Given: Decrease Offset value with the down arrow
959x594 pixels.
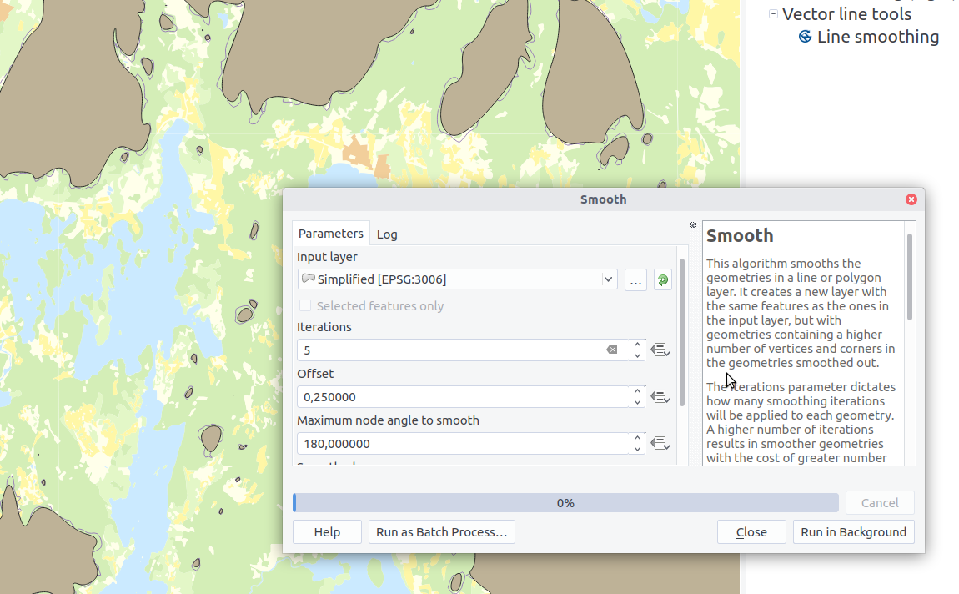Looking at the screenshot, I should [x=637, y=402].
